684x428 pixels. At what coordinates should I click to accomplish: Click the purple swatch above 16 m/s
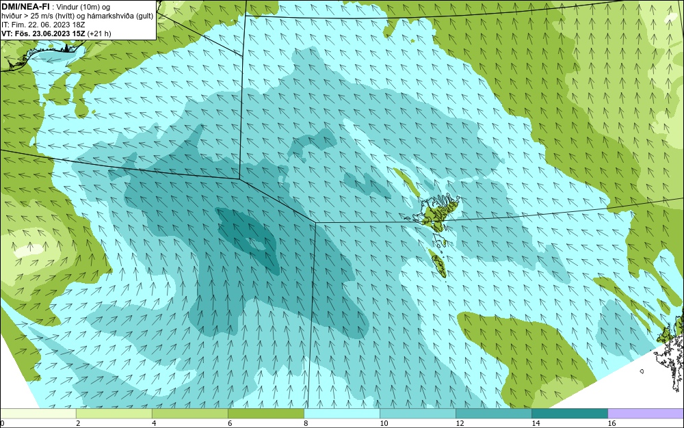pyautogui.click(x=646, y=413)
